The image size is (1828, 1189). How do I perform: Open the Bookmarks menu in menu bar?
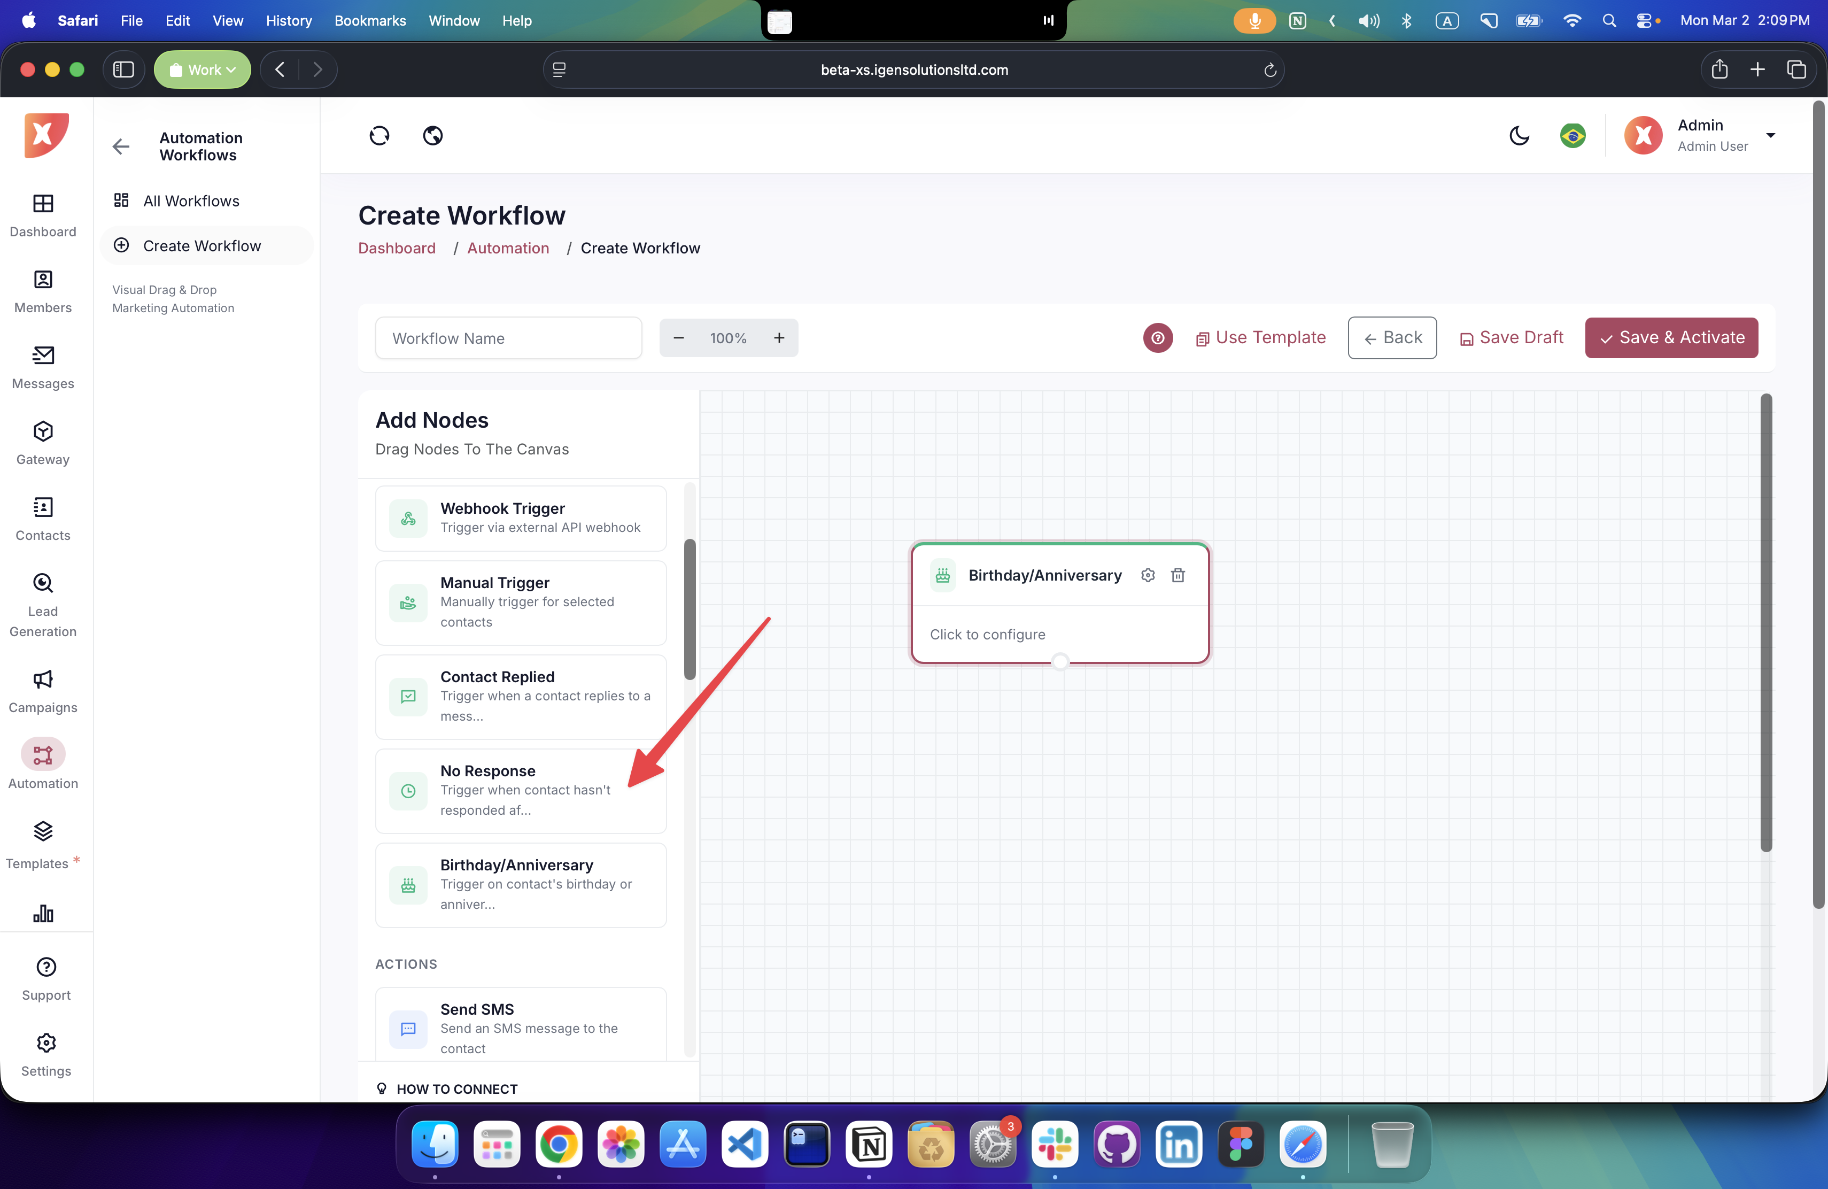pos(369,21)
